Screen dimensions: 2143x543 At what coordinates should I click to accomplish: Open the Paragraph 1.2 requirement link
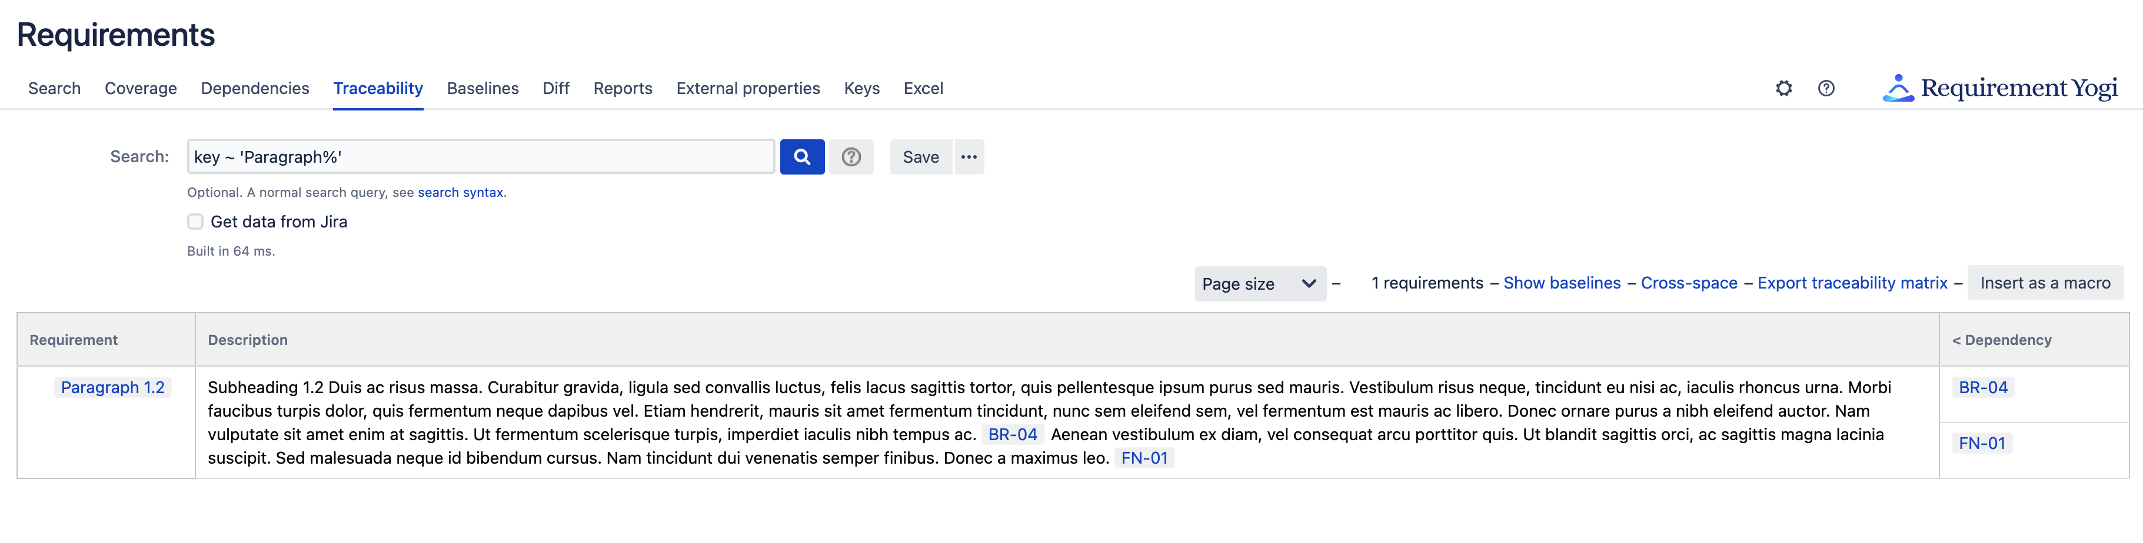(112, 388)
